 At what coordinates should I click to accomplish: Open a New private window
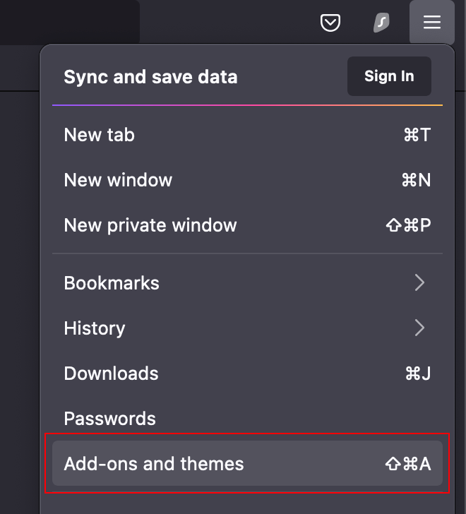(150, 225)
